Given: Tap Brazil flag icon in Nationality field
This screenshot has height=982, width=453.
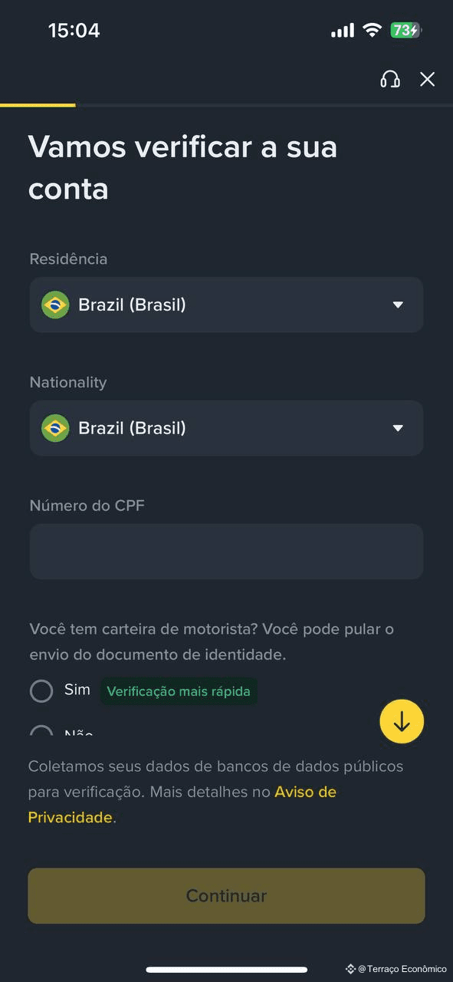Looking at the screenshot, I should click(x=55, y=428).
